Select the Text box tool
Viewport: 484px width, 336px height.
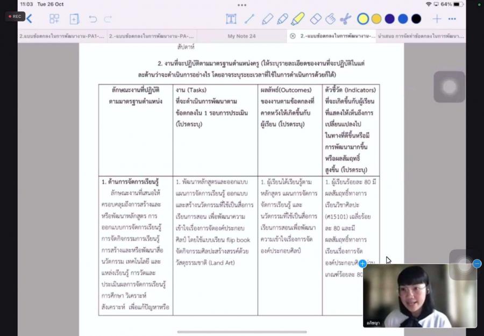coord(231,19)
